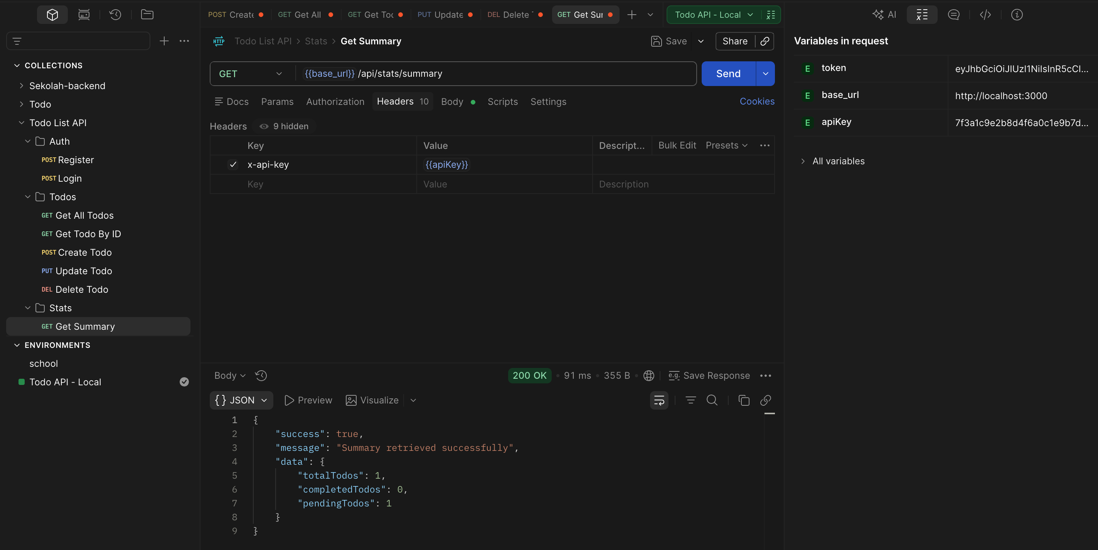Switch to the Settings tab

click(548, 101)
